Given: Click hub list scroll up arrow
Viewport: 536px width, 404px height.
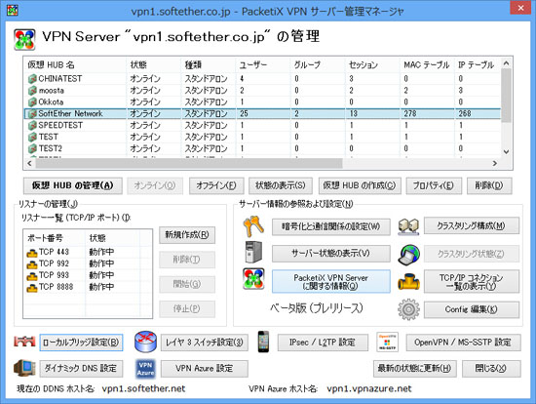Looking at the screenshot, I should click(x=506, y=63).
